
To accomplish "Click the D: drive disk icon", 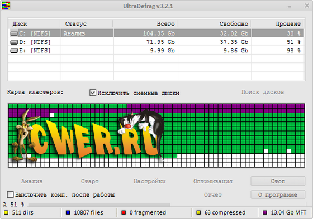I will 14,42.
